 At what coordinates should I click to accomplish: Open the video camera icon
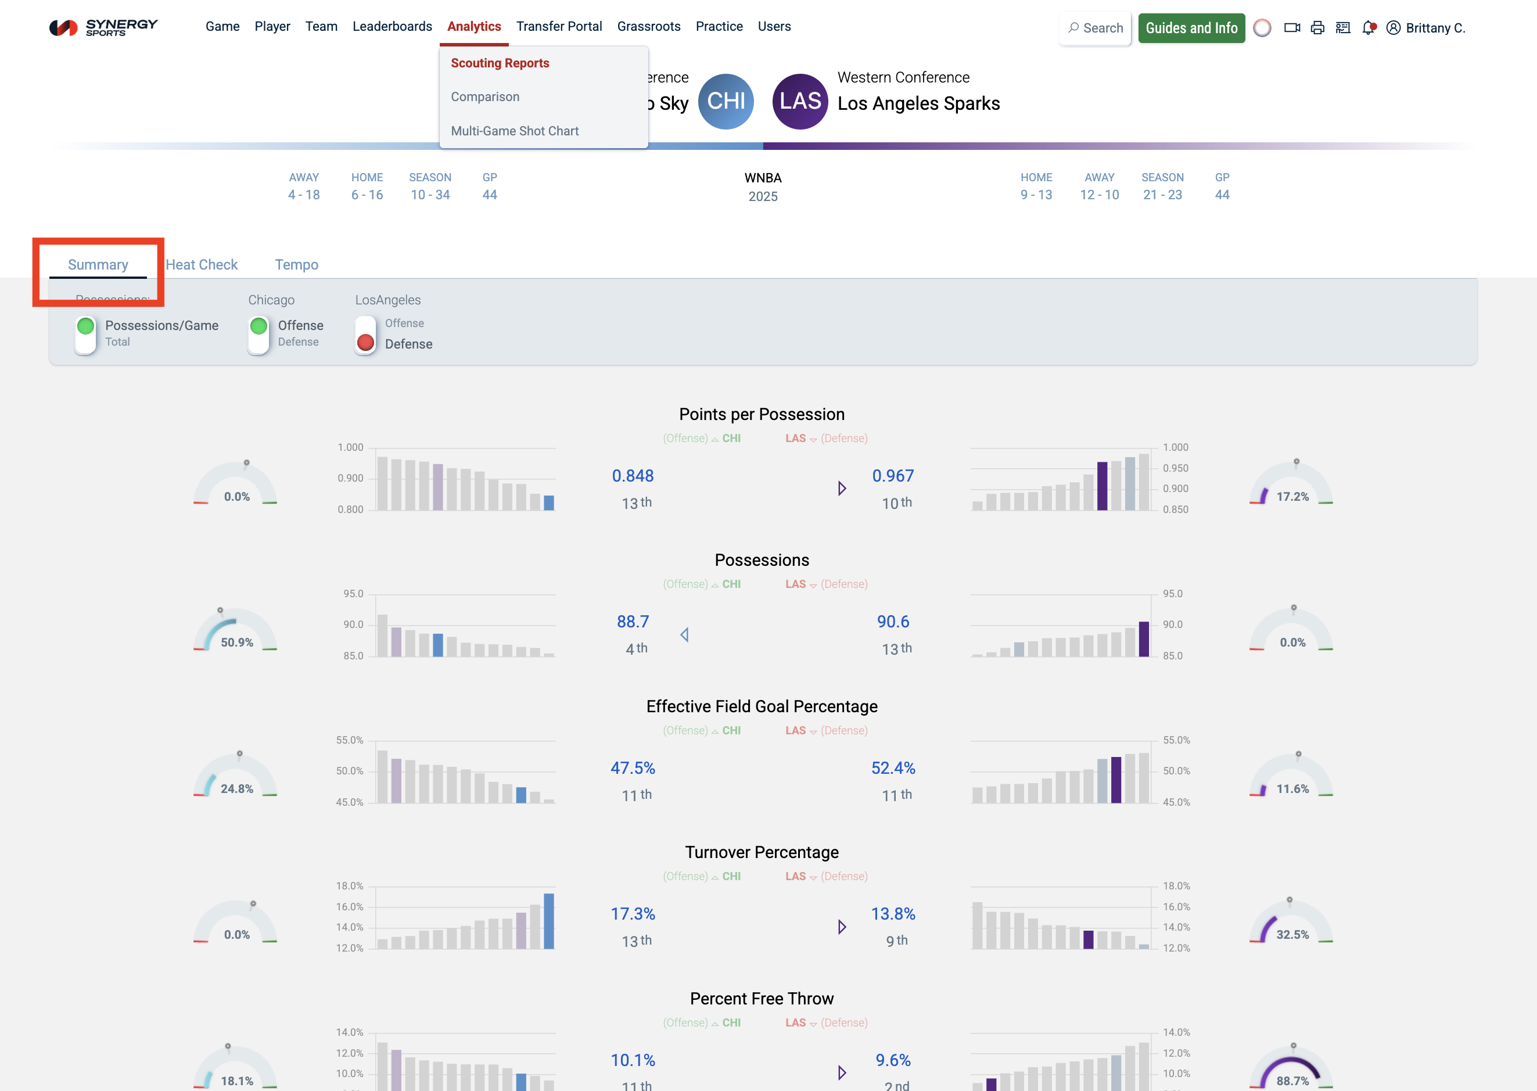tap(1291, 27)
